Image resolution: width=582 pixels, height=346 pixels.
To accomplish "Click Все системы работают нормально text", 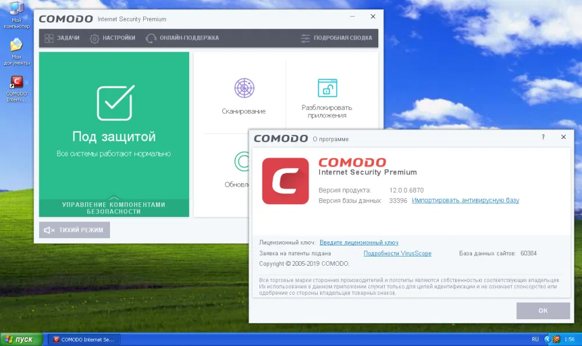I will [x=113, y=154].
